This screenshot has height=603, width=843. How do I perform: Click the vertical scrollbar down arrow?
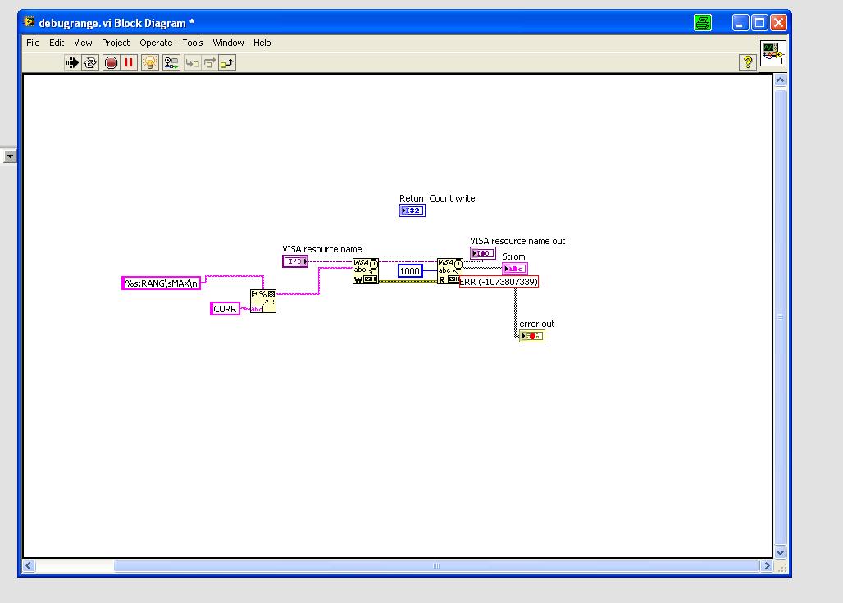click(x=780, y=552)
